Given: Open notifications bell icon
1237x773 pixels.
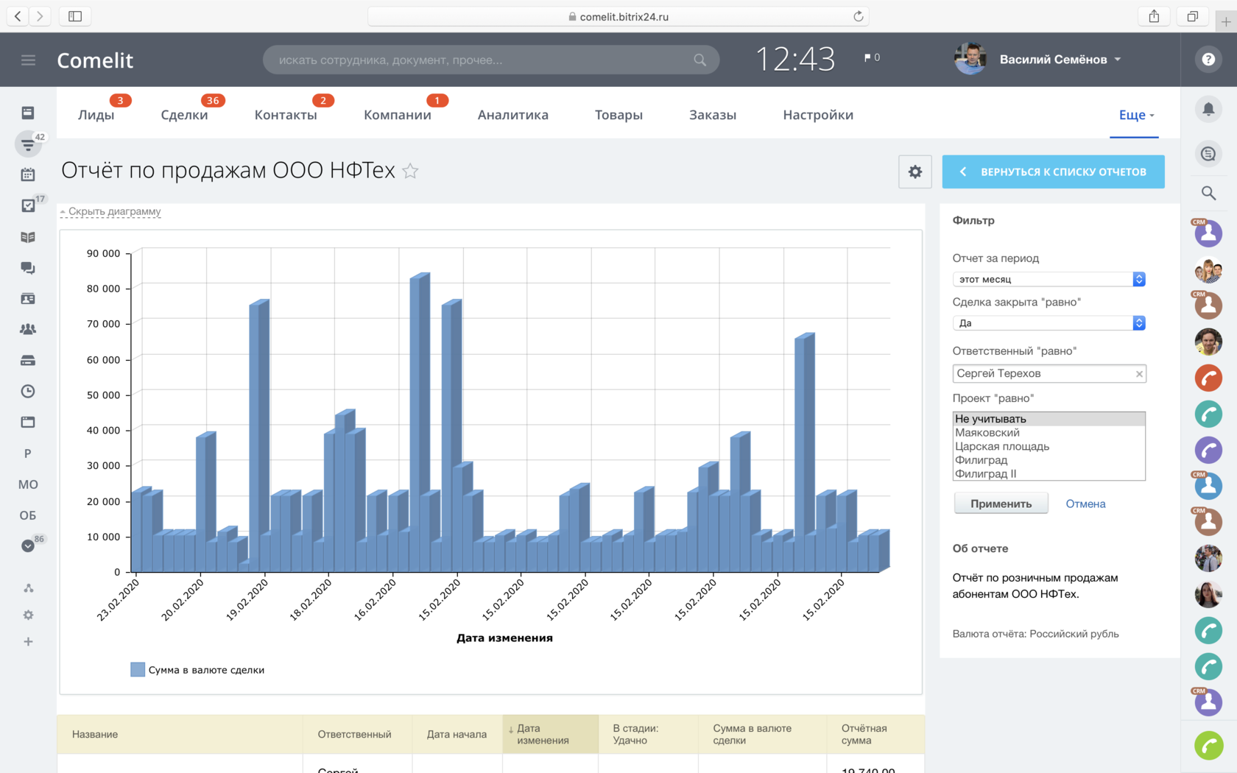Looking at the screenshot, I should (x=1208, y=109).
